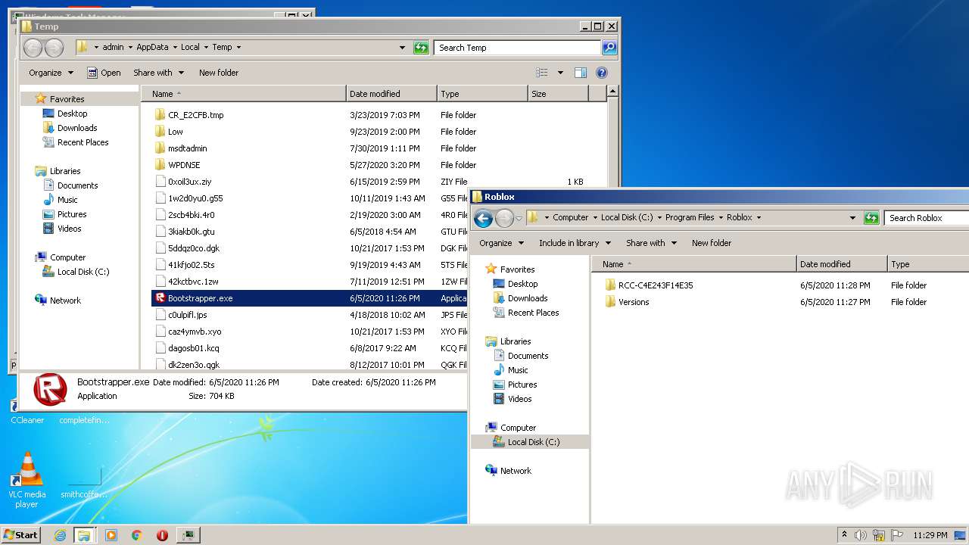The height and width of the screenshot is (545, 969).
Task: Click the refresh icon in Temp address bar
Action: tap(421, 48)
